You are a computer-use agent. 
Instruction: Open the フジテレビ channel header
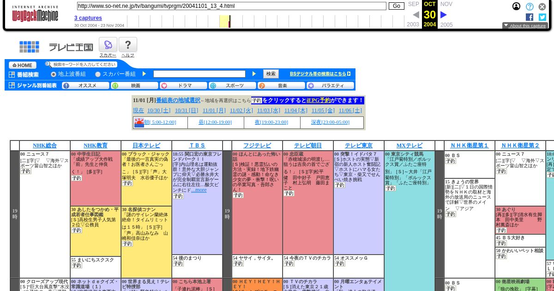(x=257, y=145)
